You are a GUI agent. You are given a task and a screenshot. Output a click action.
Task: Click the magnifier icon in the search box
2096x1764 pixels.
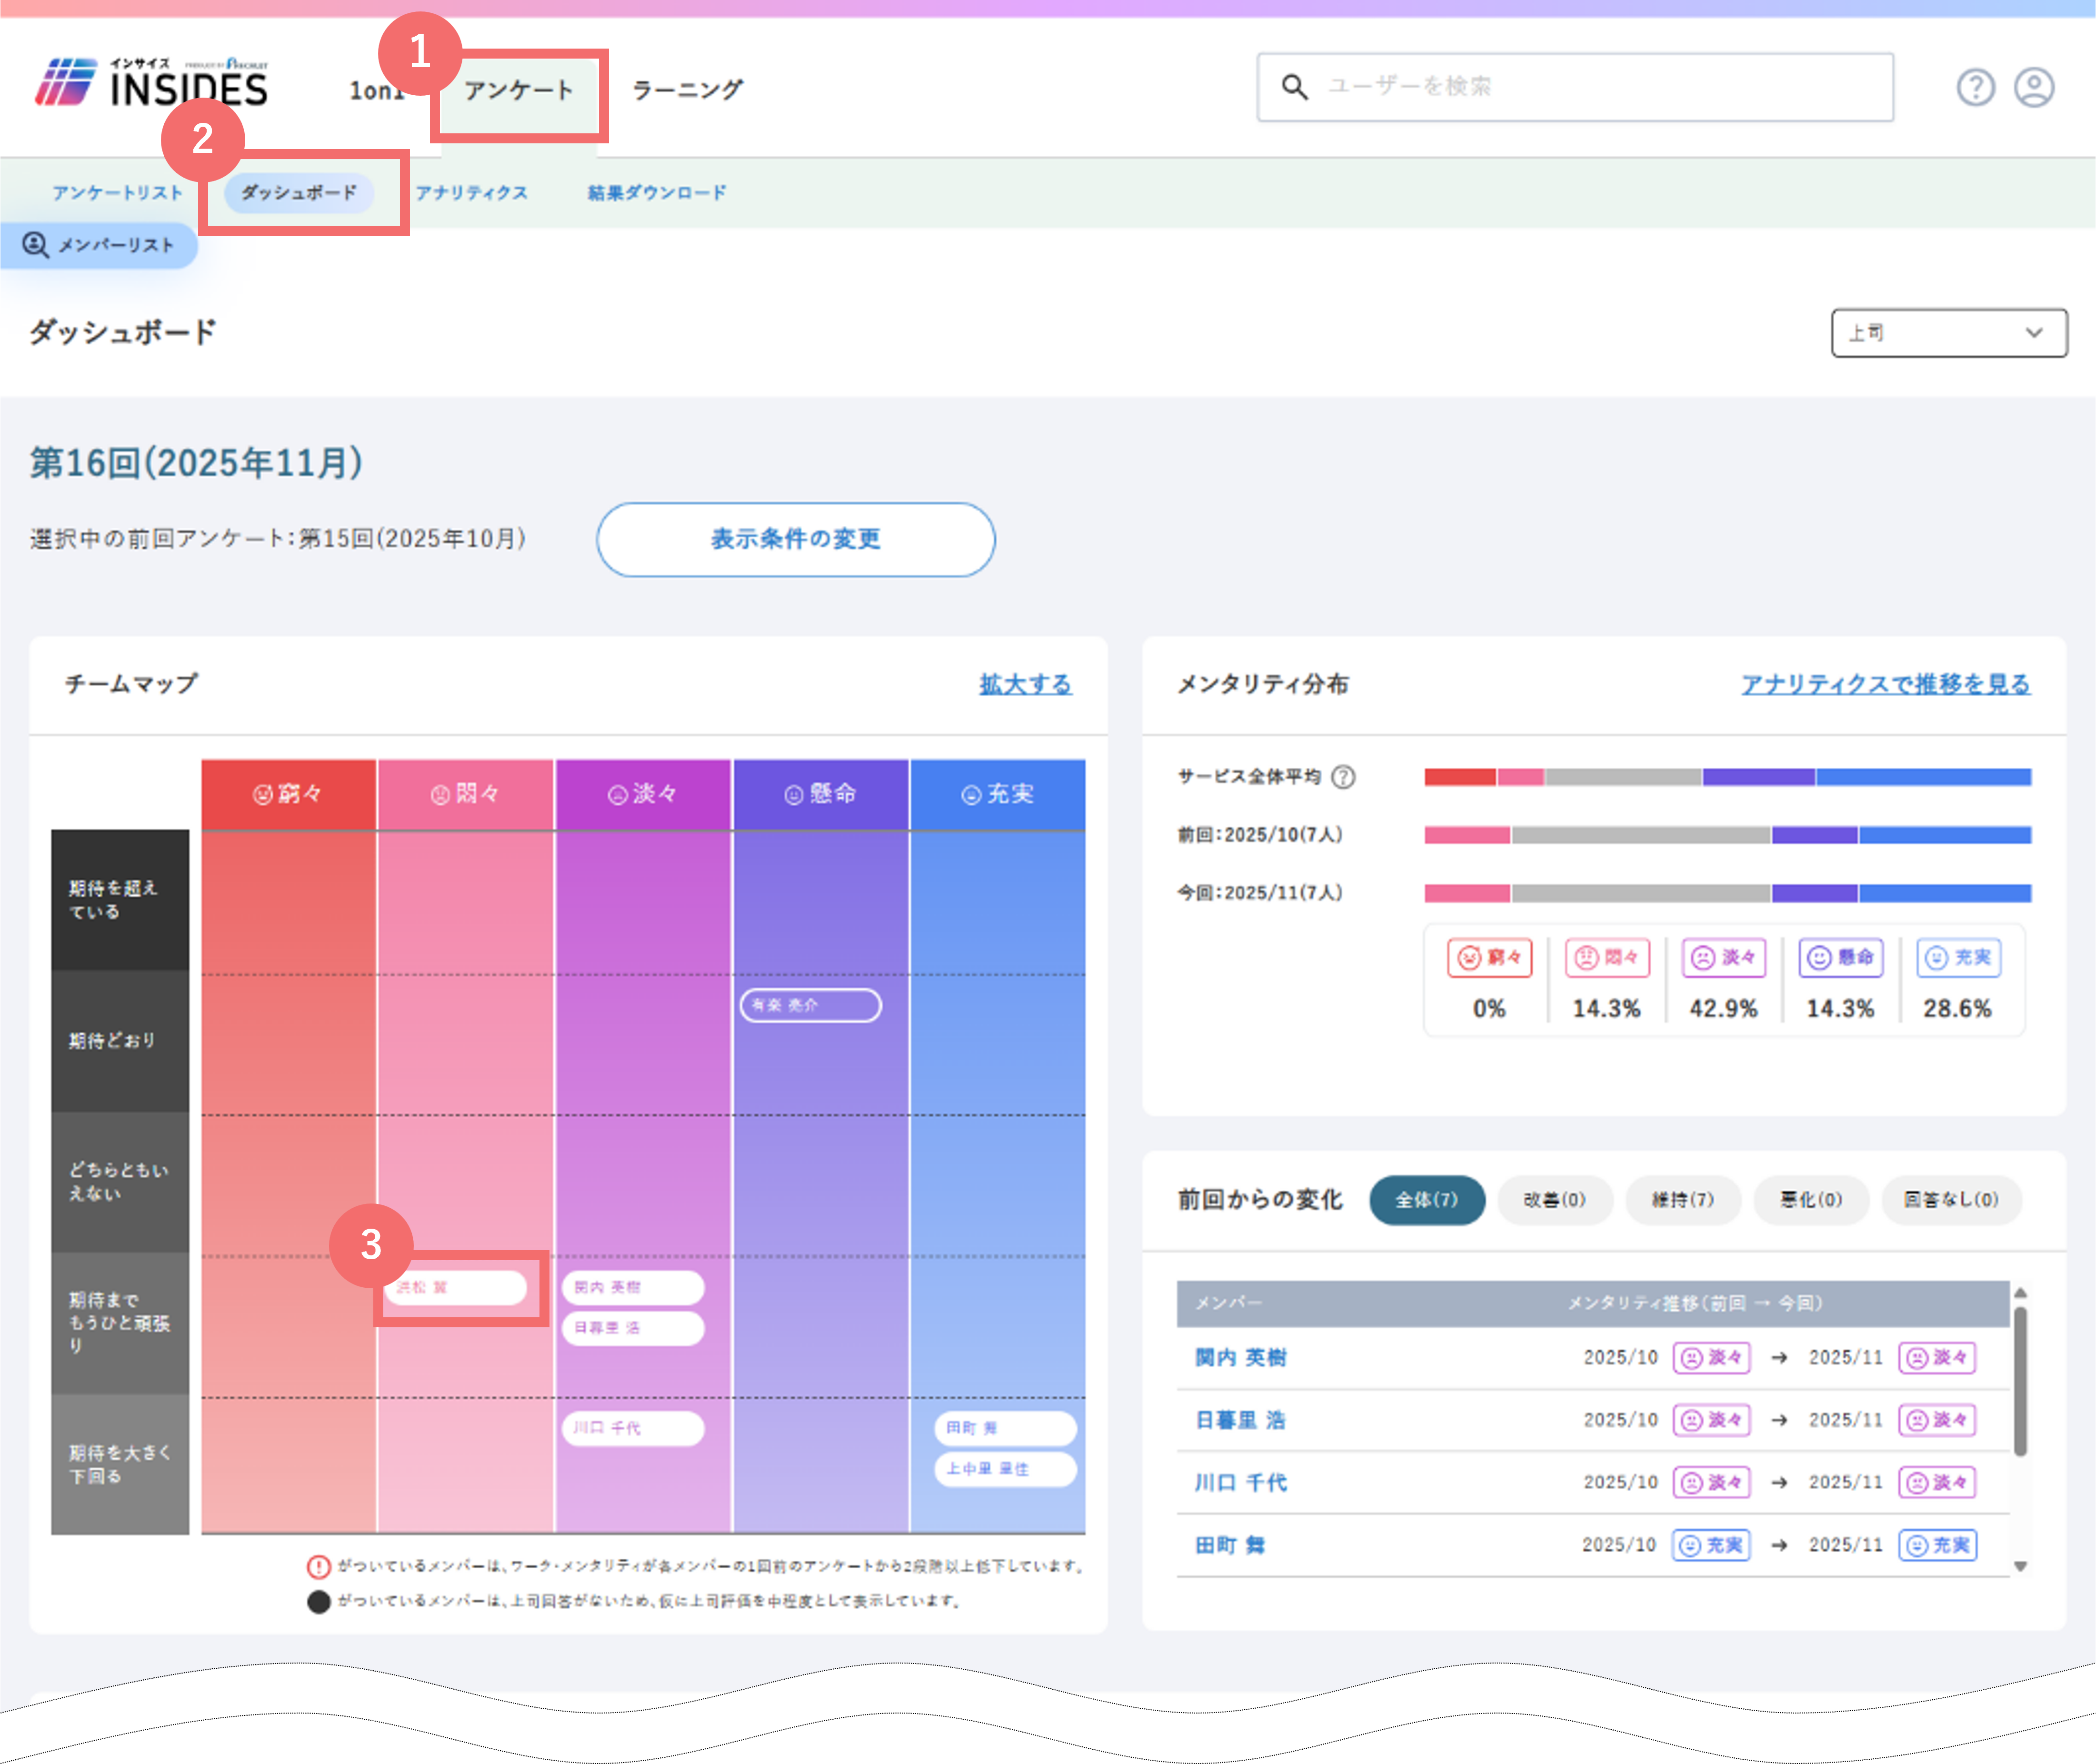[1294, 87]
